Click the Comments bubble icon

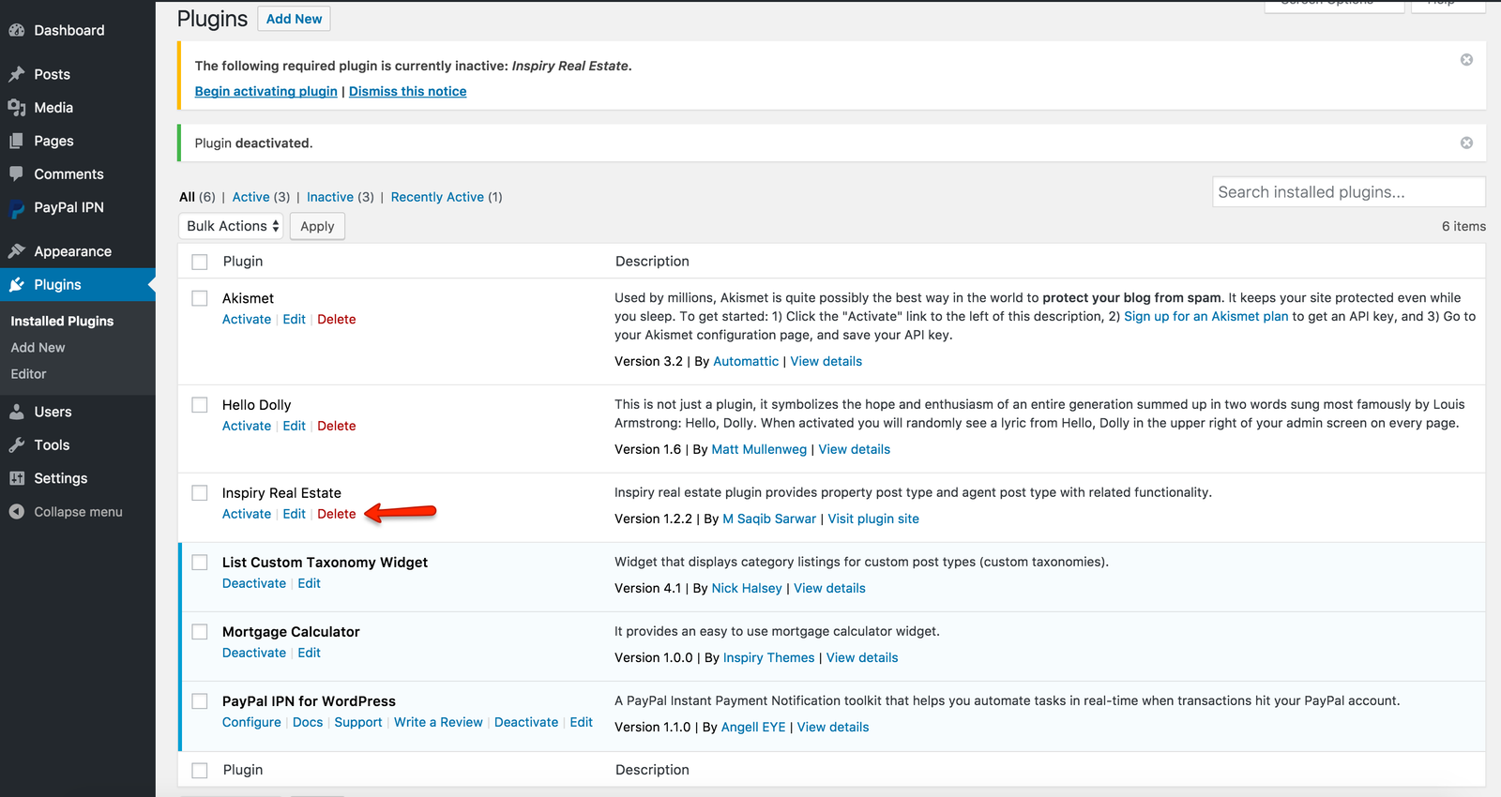[x=16, y=173]
